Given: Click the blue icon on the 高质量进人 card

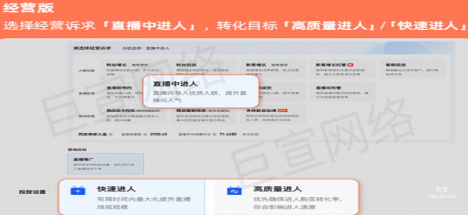Looking at the screenshot, I should 234,191.
